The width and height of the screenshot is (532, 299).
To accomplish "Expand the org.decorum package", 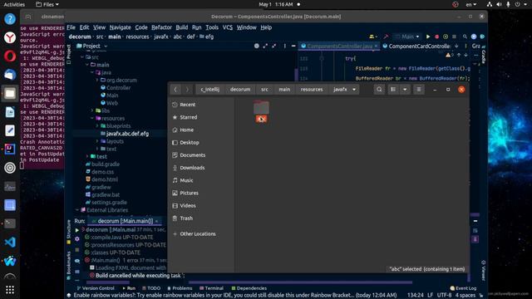I will [x=97, y=80].
